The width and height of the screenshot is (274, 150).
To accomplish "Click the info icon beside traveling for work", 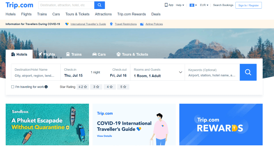I will tap(46, 87).
